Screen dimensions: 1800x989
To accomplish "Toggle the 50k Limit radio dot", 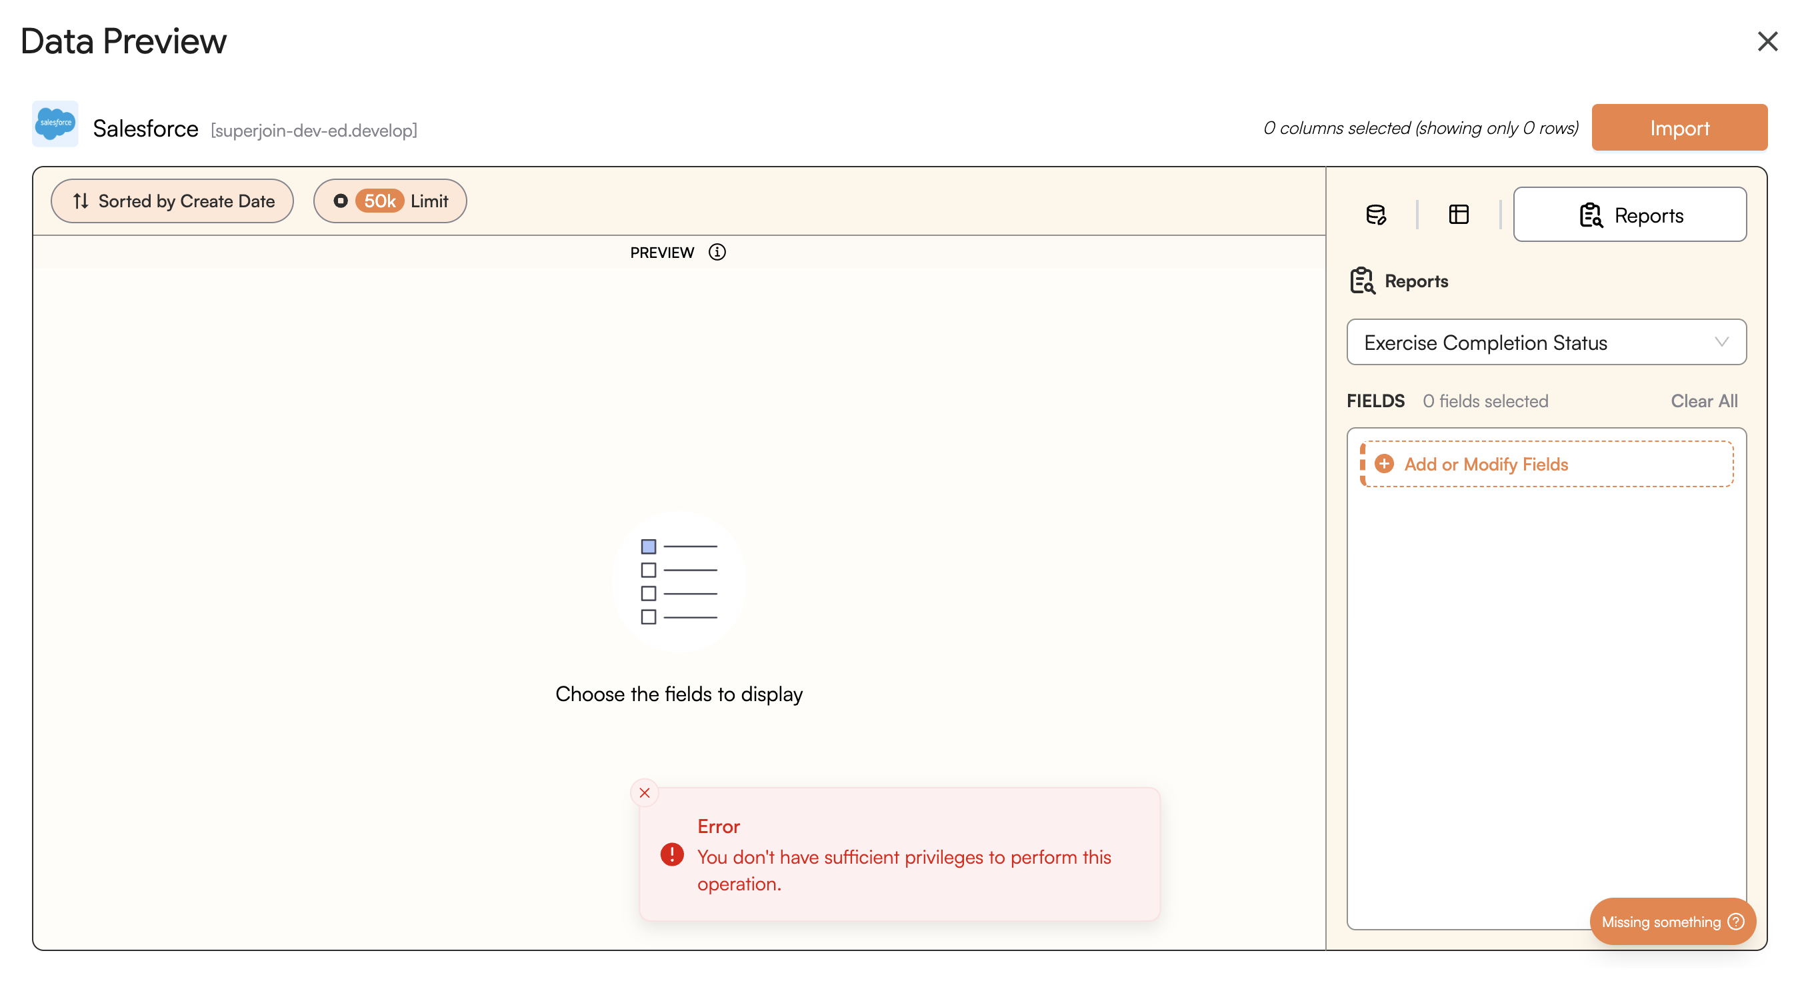I will coord(340,201).
